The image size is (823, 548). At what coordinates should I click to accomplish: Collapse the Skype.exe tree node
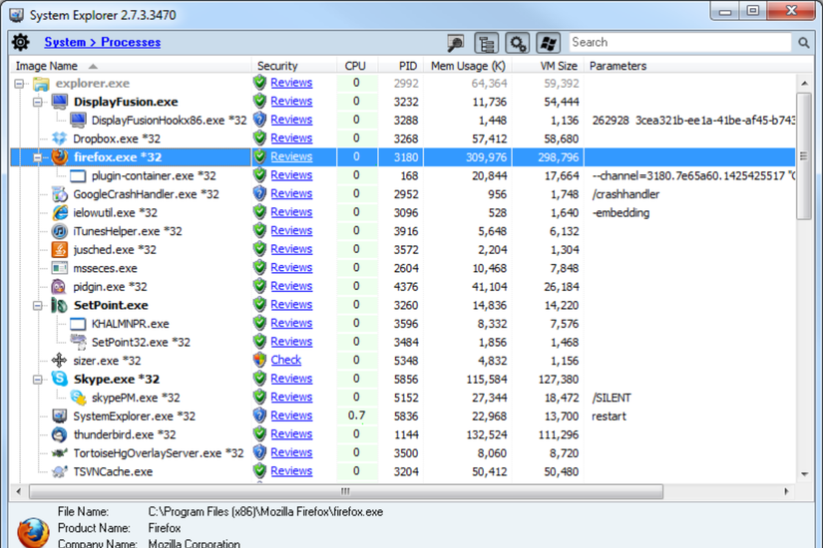tap(37, 380)
